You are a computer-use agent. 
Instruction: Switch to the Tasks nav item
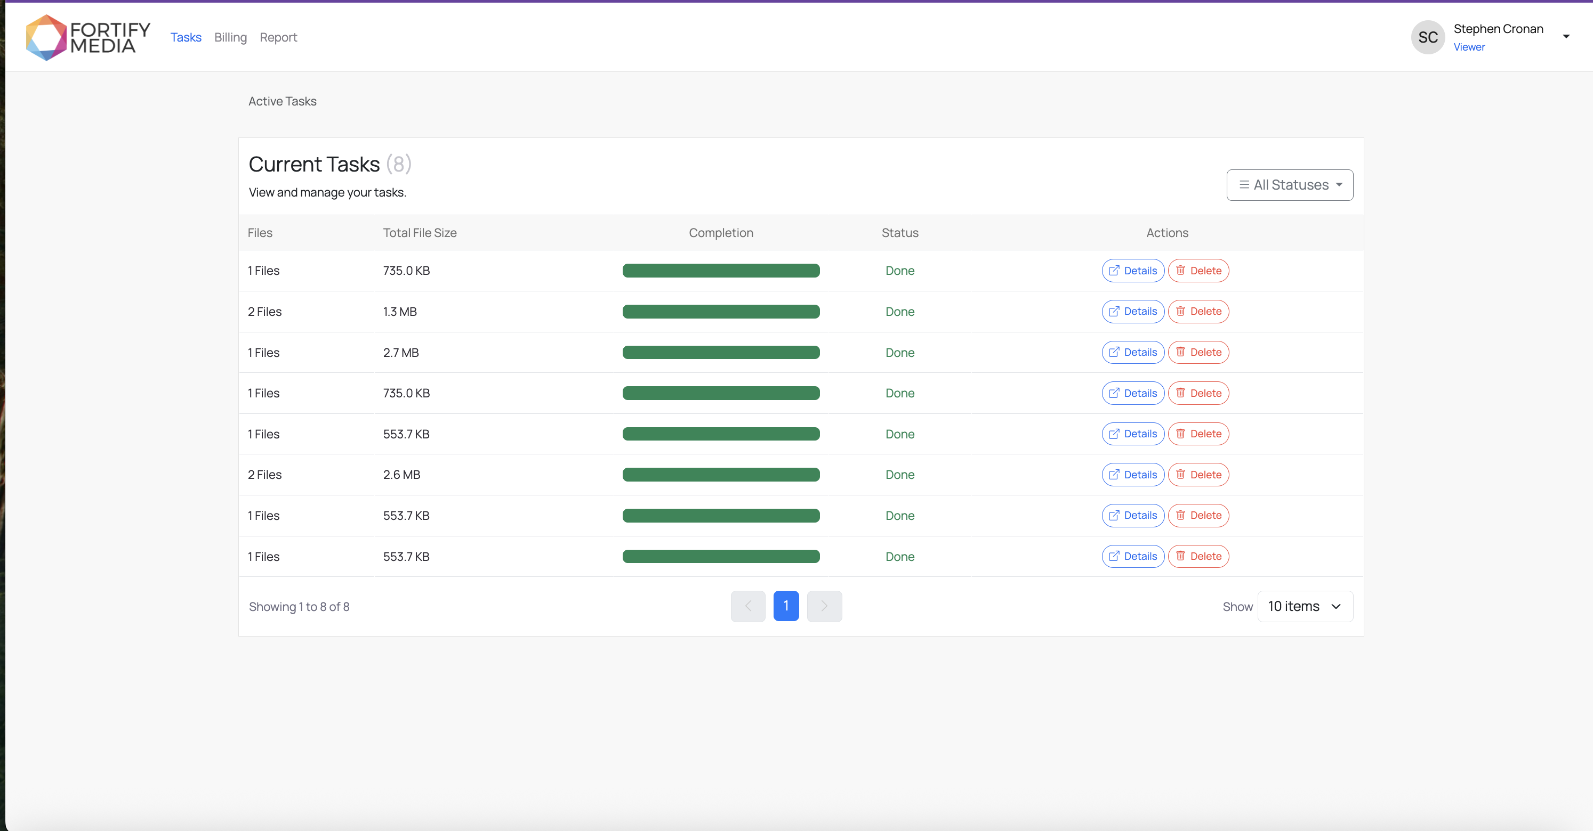click(x=186, y=38)
